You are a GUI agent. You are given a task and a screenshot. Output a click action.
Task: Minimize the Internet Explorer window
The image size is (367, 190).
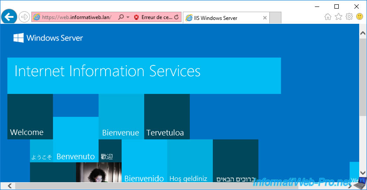click(317, 6)
